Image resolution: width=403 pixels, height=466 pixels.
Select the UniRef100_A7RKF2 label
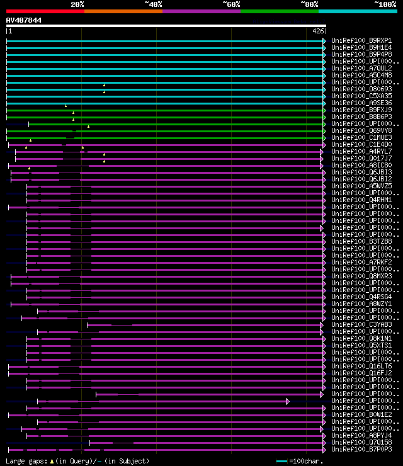click(361, 263)
